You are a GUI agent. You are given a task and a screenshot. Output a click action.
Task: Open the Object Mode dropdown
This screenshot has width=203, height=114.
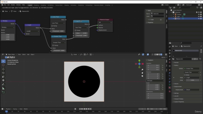tap(11, 54)
